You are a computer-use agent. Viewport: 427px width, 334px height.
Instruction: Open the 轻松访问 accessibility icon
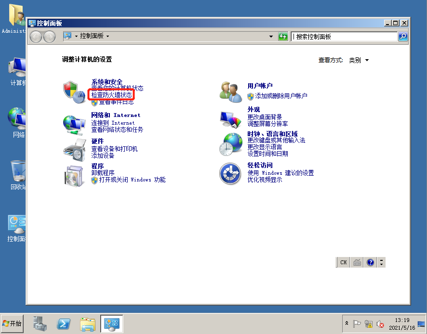click(x=230, y=174)
